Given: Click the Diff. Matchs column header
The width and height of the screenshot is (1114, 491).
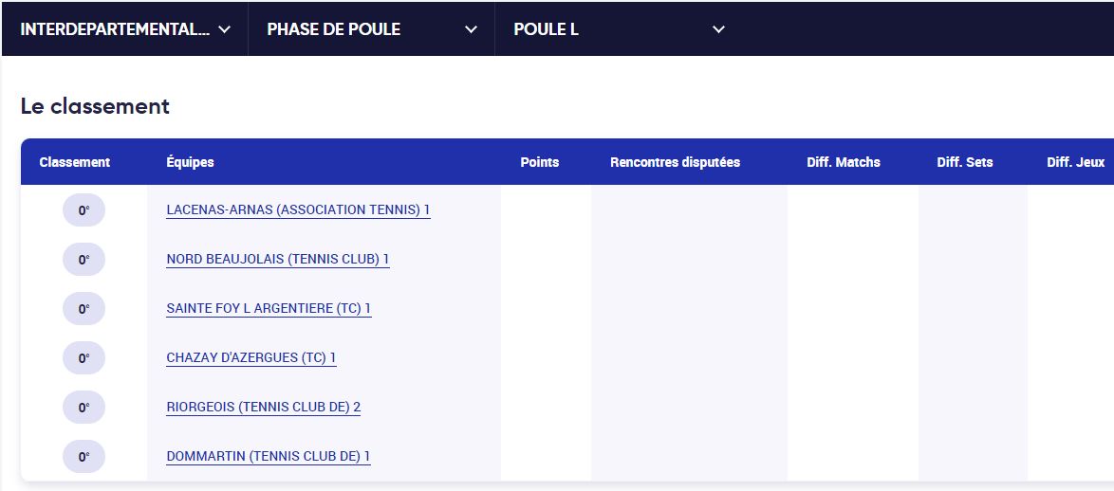Looking at the screenshot, I should pyautogui.click(x=844, y=162).
